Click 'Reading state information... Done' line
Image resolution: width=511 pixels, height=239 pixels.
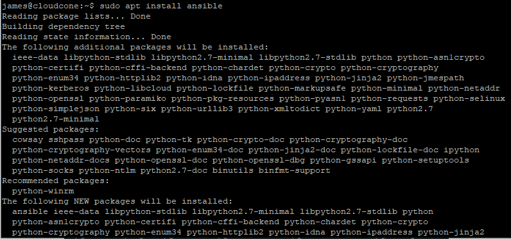87,37
